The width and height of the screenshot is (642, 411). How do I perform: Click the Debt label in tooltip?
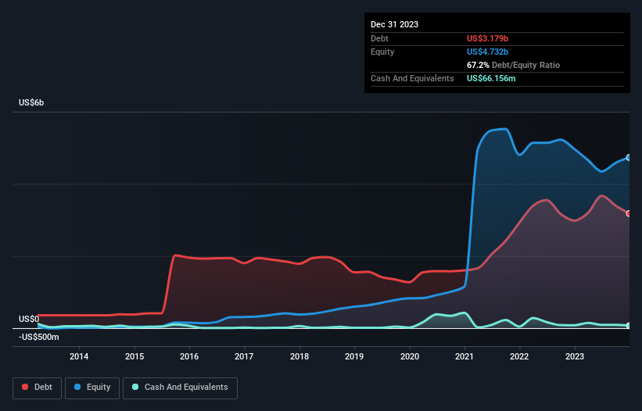(379, 38)
